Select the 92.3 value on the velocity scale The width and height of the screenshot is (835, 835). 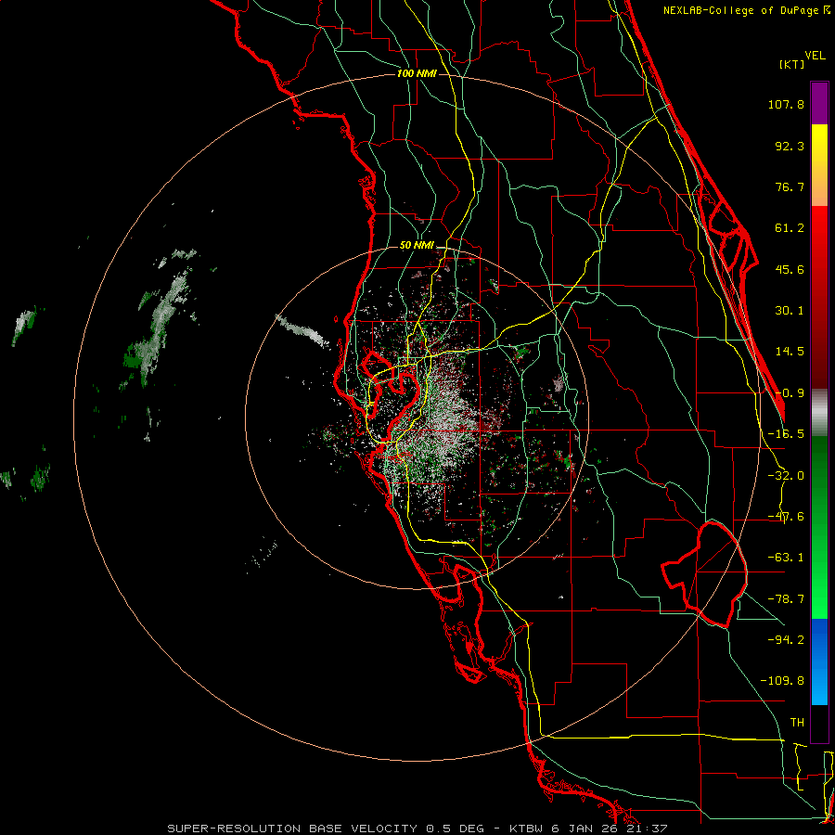(790, 146)
